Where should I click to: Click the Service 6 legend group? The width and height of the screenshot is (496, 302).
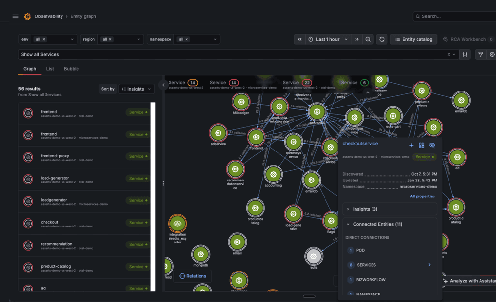coord(355,83)
